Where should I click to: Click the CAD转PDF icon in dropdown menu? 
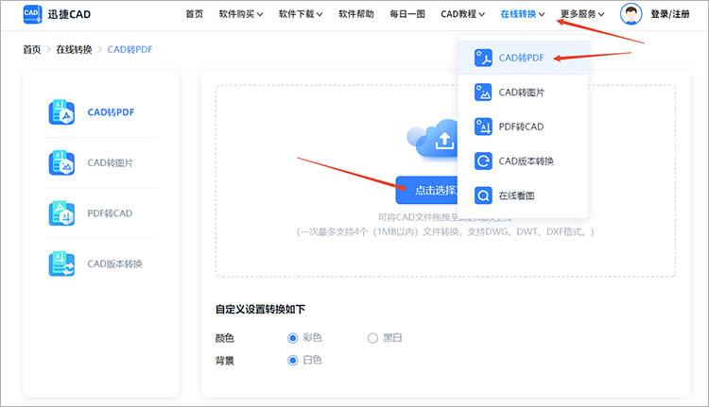483,58
